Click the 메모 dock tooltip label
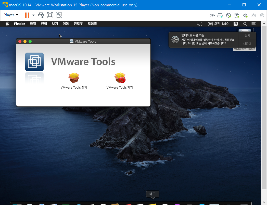 (152, 194)
